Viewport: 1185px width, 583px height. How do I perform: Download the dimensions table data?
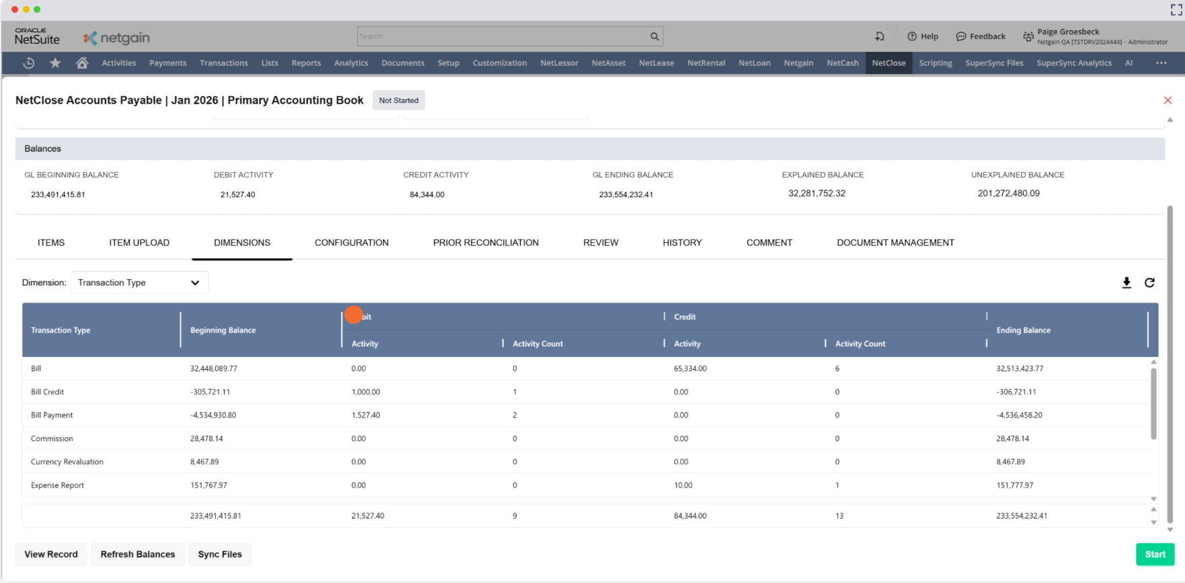tap(1126, 283)
